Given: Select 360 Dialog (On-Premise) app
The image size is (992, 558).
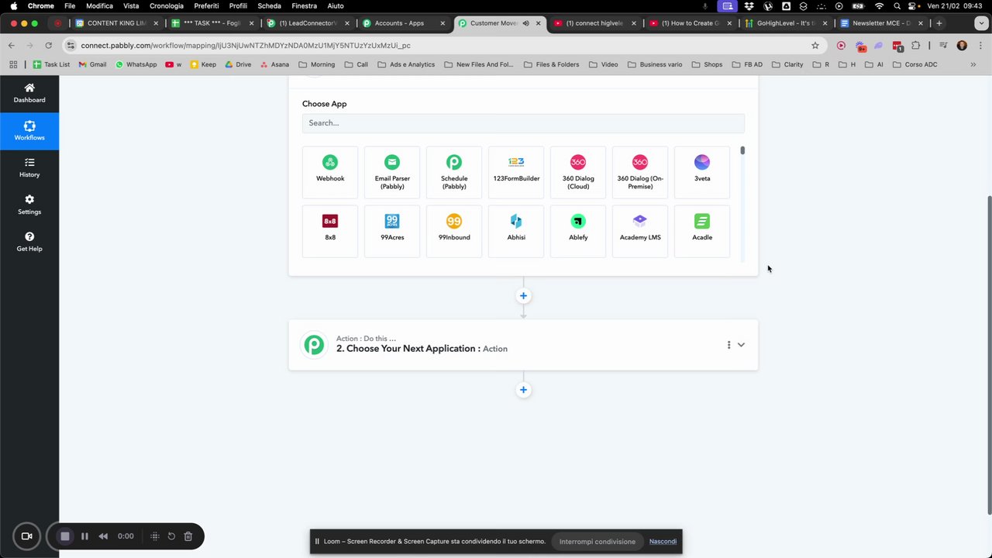Looking at the screenshot, I should click(640, 172).
